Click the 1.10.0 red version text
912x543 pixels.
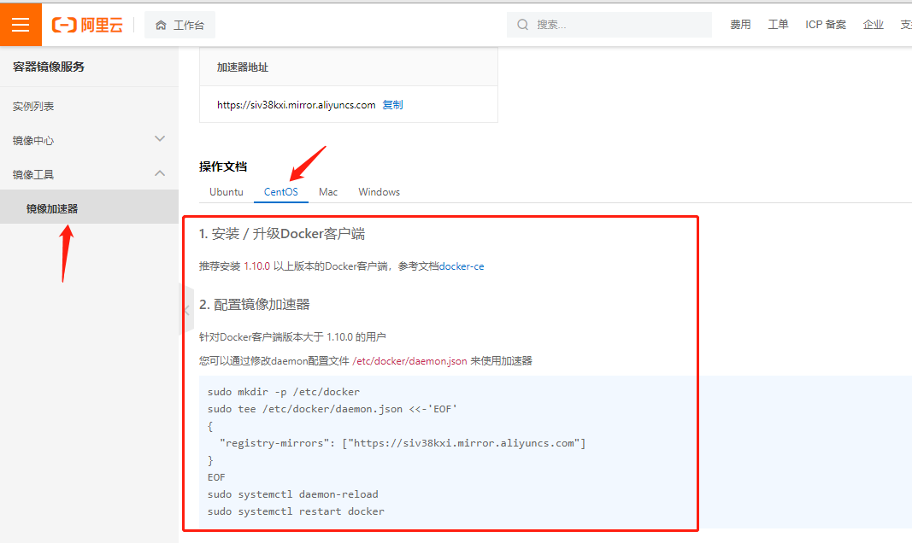(x=256, y=266)
